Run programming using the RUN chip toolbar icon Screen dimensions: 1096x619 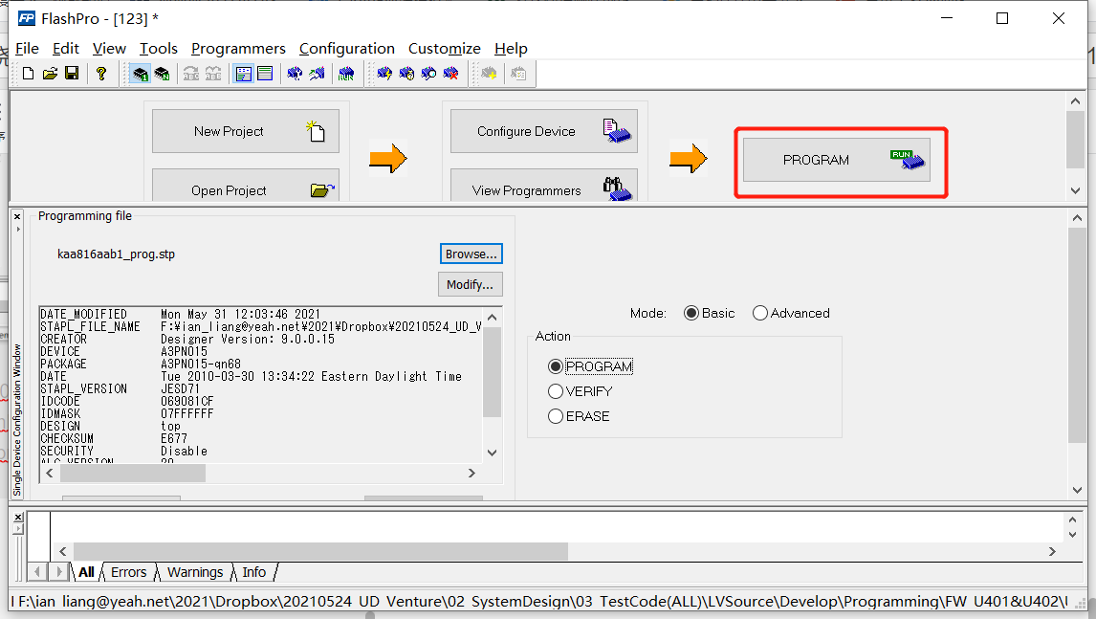pos(346,74)
